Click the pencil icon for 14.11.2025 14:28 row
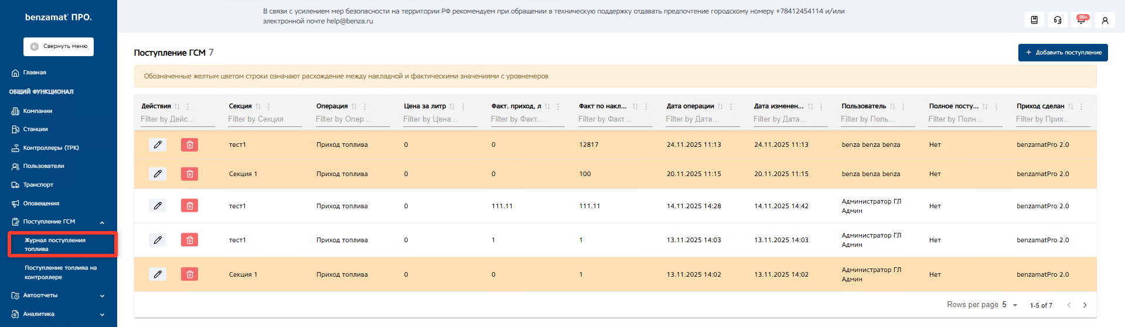 pyautogui.click(x=158, y=206)
